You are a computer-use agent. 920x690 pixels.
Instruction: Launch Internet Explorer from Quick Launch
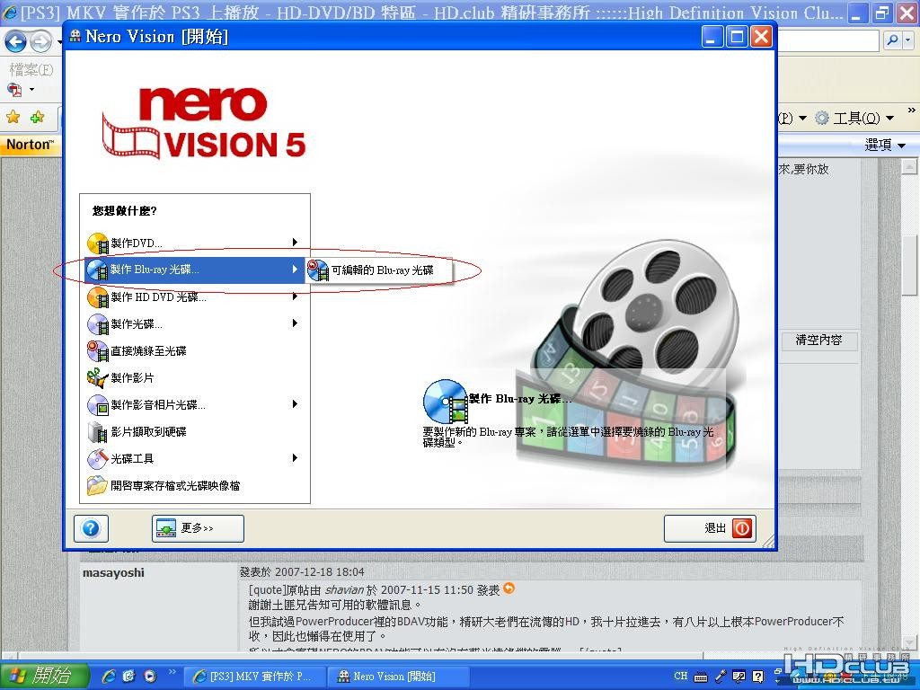click(108, 676)
